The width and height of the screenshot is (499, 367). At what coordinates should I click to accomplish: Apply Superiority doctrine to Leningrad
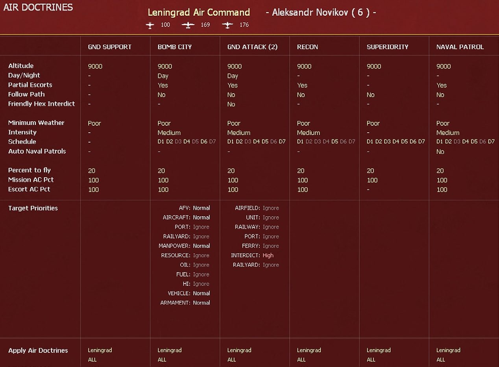[378, 350]
